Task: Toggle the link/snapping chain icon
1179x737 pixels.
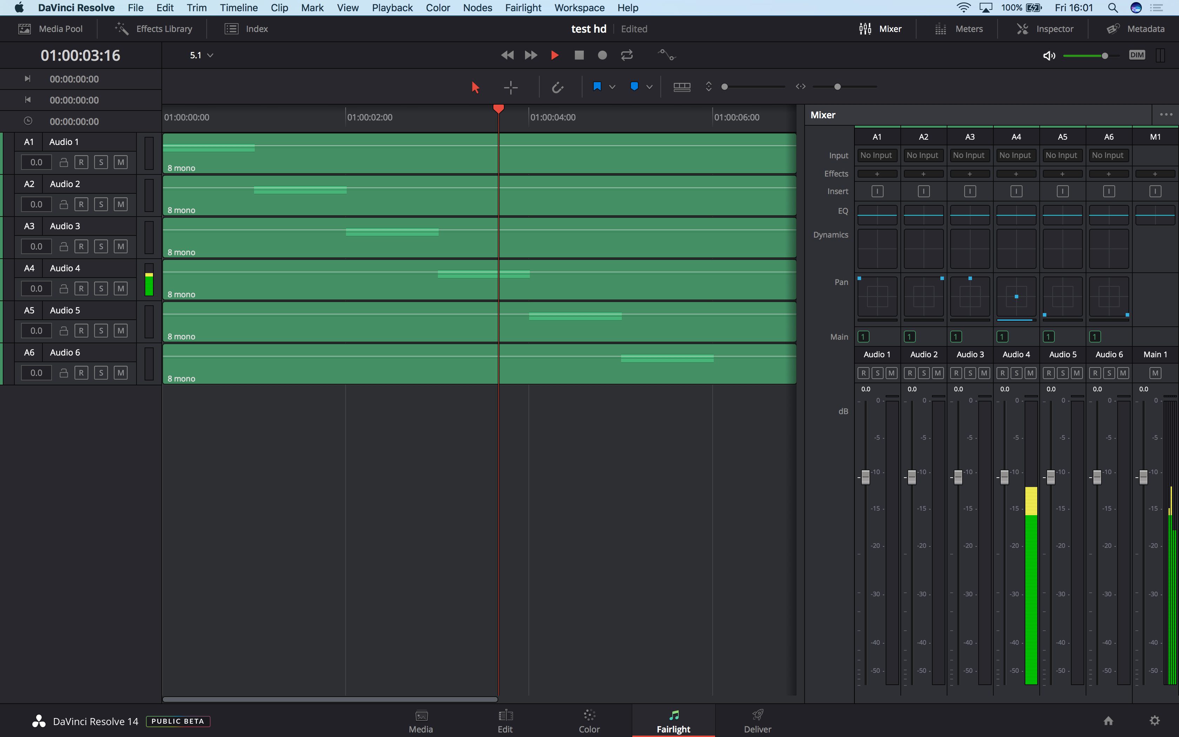Action: point(557,87)
